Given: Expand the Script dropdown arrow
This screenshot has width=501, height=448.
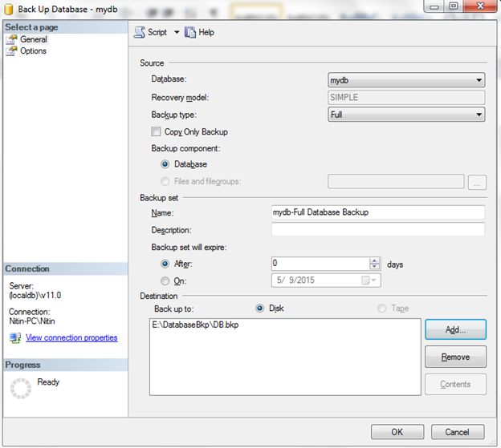Looking at the screenshot, I should pyautogui.click(x=177, y=32).
